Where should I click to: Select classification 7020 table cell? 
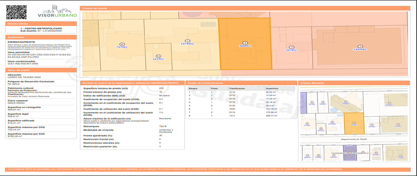(232, 109)
